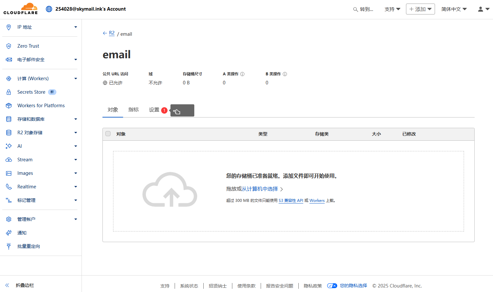Toggle the privacy choices switch in footer

[x=332, y=286]
